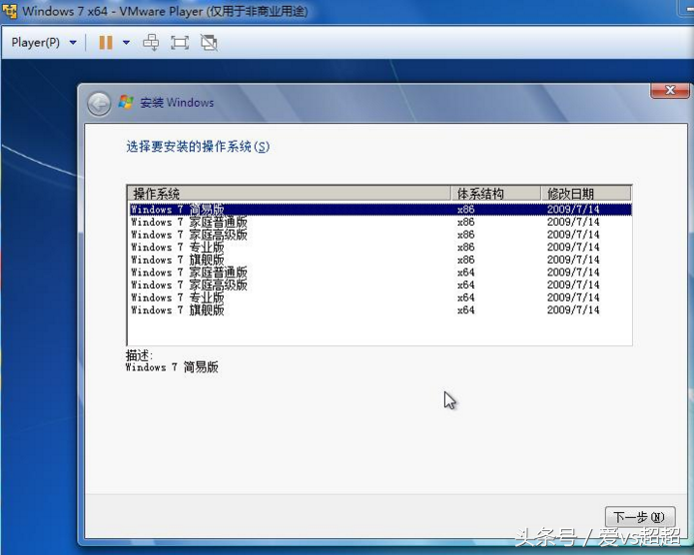Click the Windows flag logo in installer
Screen dimensions: 694x555
pos(126,102)
